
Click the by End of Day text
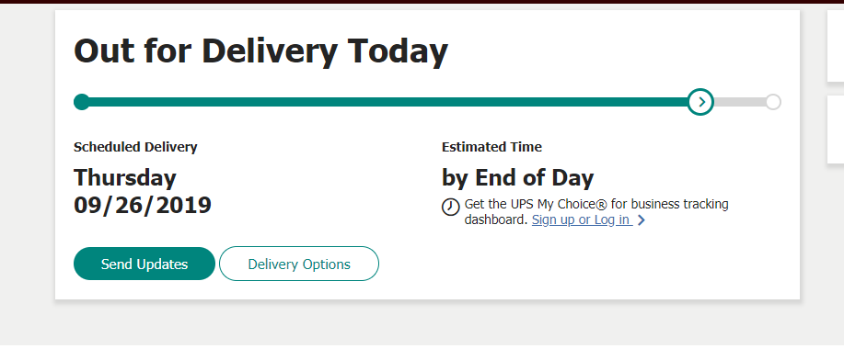tap(518, 178)
